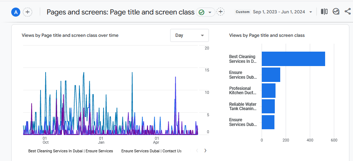Click the share report icon
Viewport: 353px width, 161px height.
348,12
